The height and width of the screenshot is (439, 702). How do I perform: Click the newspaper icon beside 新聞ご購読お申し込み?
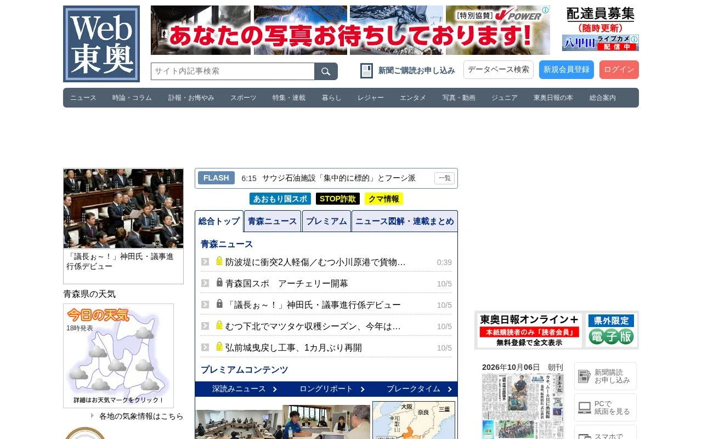pyautogui.click(x=366, y=71)
